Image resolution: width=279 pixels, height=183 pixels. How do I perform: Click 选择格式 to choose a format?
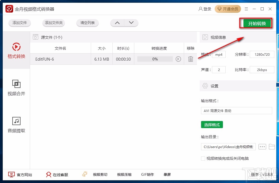212,124
